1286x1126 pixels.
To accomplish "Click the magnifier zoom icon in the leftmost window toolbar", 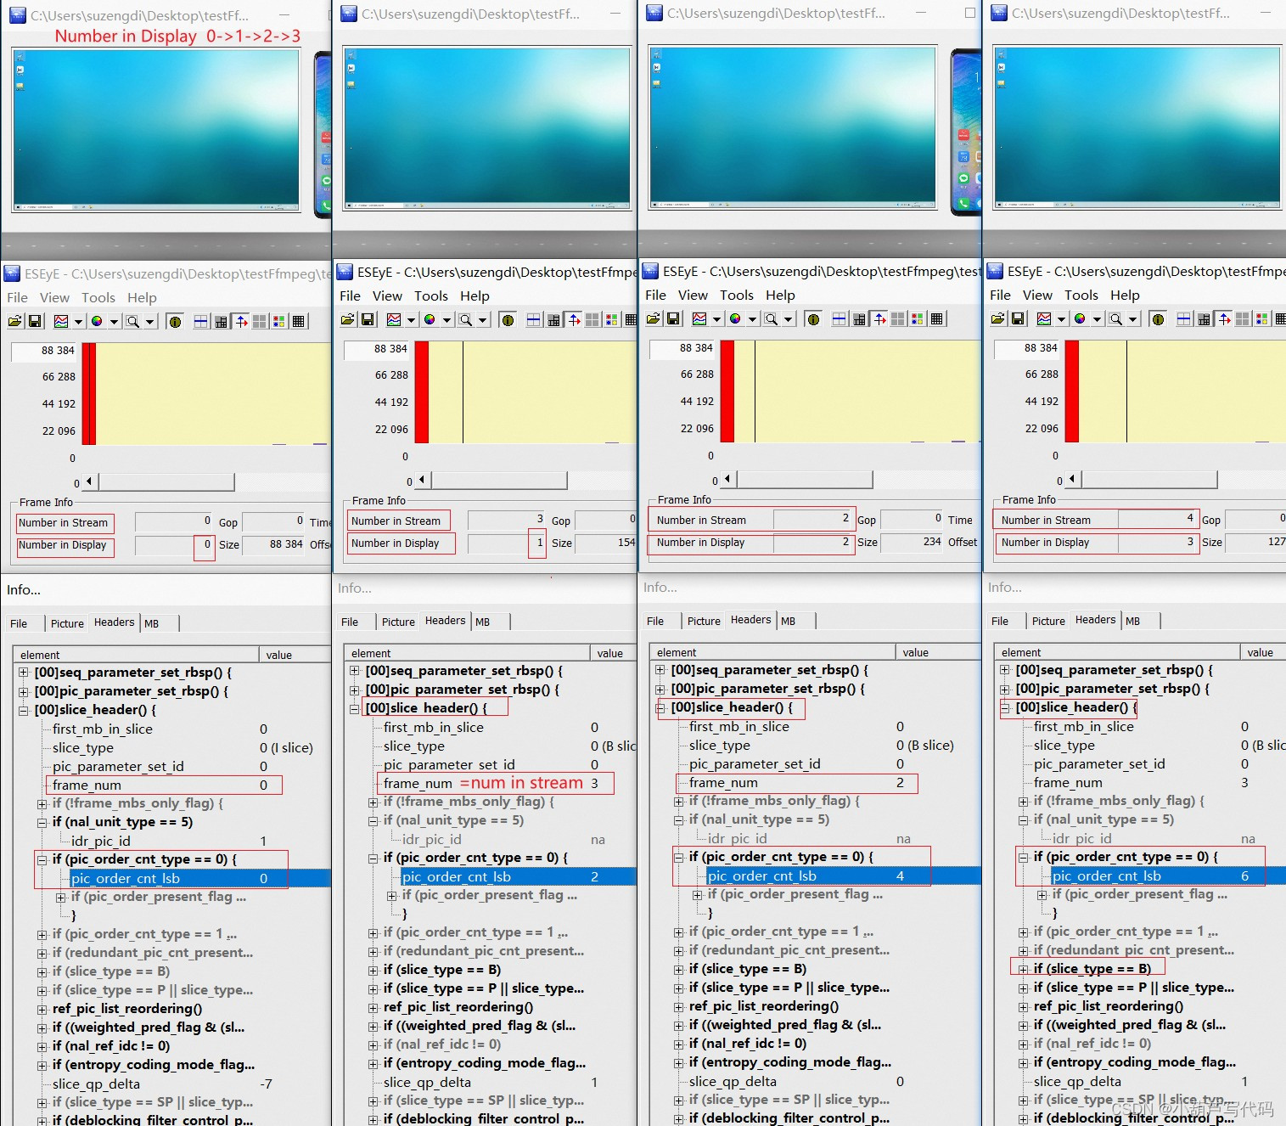I will click(132, 321).
